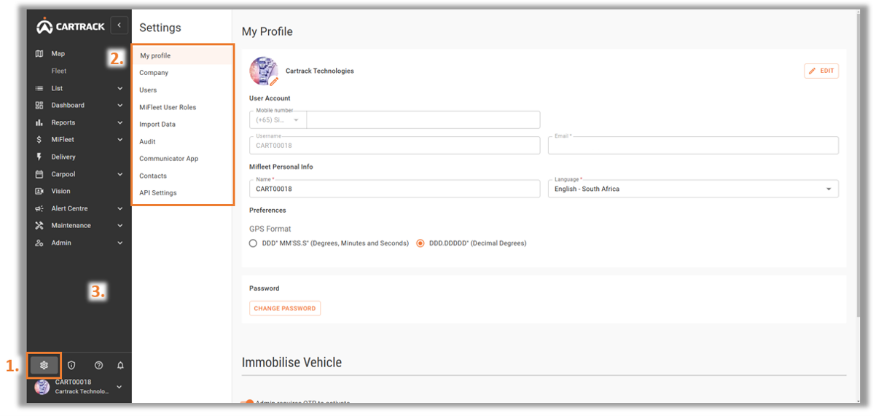The image size is (873, 416).
Task: Open settings via the gear icon
Action: tap(44, 365)
